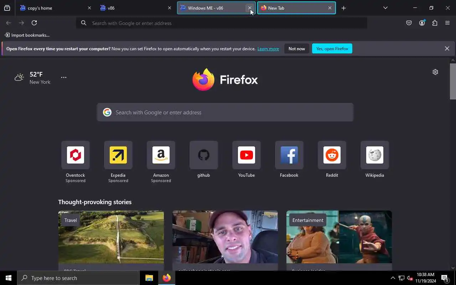Open File Explorer from the taskbar

149,278
